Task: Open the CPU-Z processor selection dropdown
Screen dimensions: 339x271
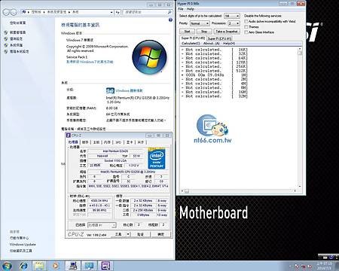Action: coord(102,225)
